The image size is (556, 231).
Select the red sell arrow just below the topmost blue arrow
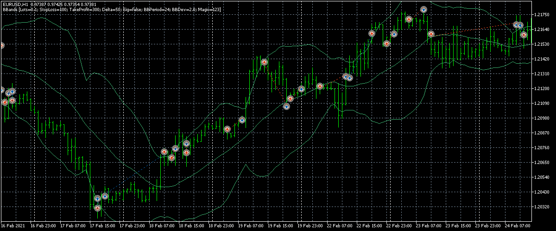(409, 19)
